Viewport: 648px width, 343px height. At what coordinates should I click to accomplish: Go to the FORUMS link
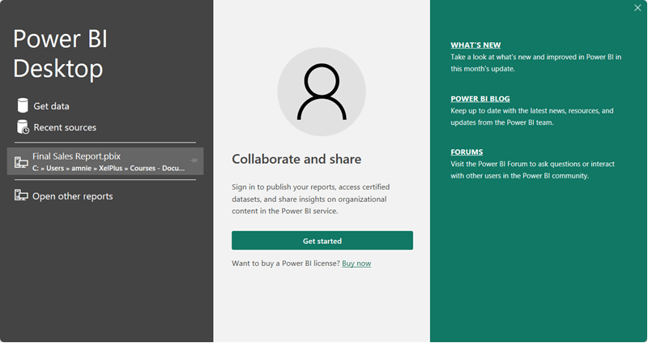(x=467, y=152)
